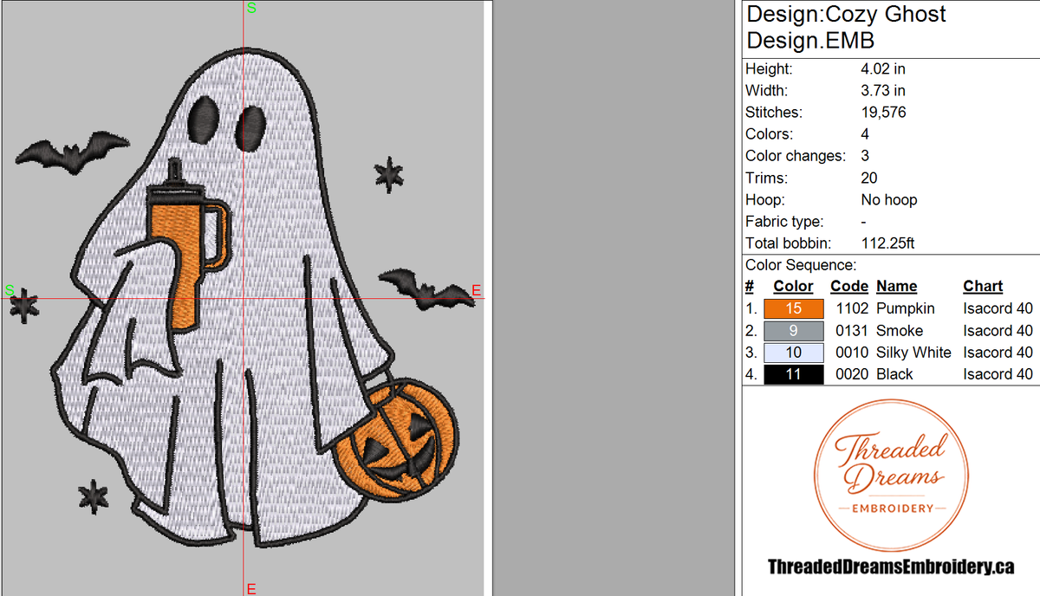
Task: Click the Silky White color swatch
Action: point(794,353)
